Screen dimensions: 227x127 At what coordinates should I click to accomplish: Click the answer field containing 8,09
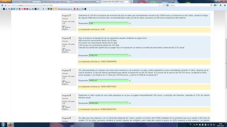[x=109, y=23]
